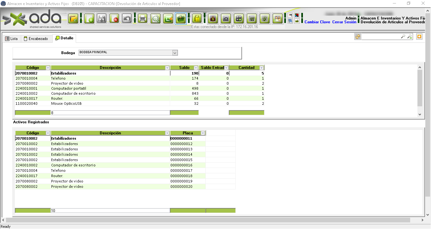Click the money bag toolbar icon
Image resolution: width=431 pixels, height=229 pixels.
click(213, 19)
